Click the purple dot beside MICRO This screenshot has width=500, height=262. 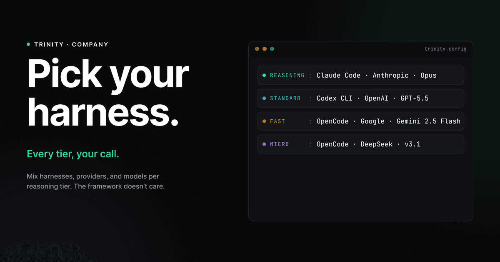(264, 144)
